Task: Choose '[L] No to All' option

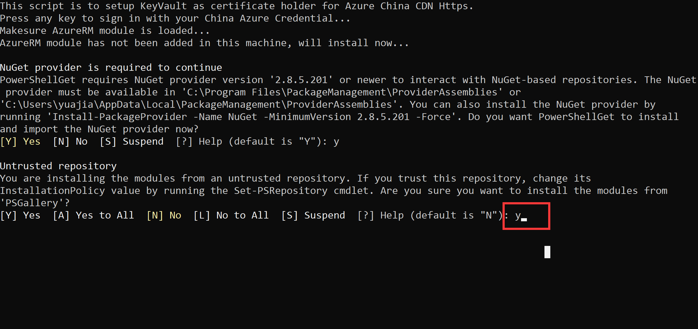Action: coord(231,215)
